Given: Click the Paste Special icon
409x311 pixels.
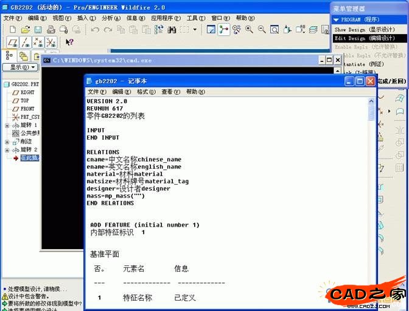Looking at the screenshot, I should coord(146,29).
